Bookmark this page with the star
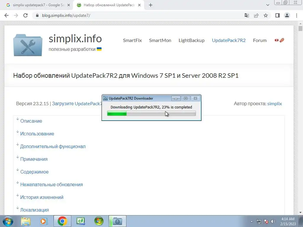The width and height of the screenshot is (303, 227). coord(266,15)
